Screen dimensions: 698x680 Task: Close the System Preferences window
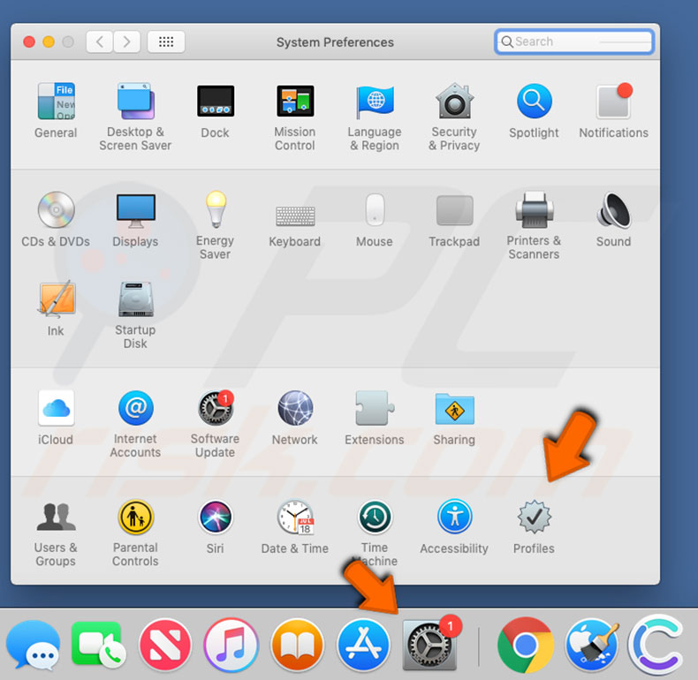[29, 42]
